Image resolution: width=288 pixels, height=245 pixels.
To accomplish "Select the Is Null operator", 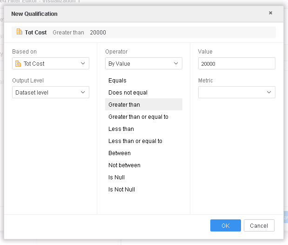I will 116,177.
